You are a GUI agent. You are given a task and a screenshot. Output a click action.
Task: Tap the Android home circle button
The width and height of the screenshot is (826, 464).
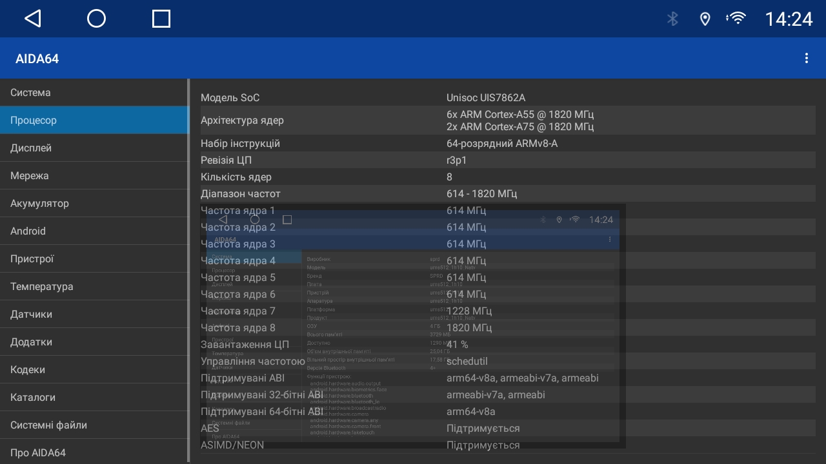(x=96, y=19)
